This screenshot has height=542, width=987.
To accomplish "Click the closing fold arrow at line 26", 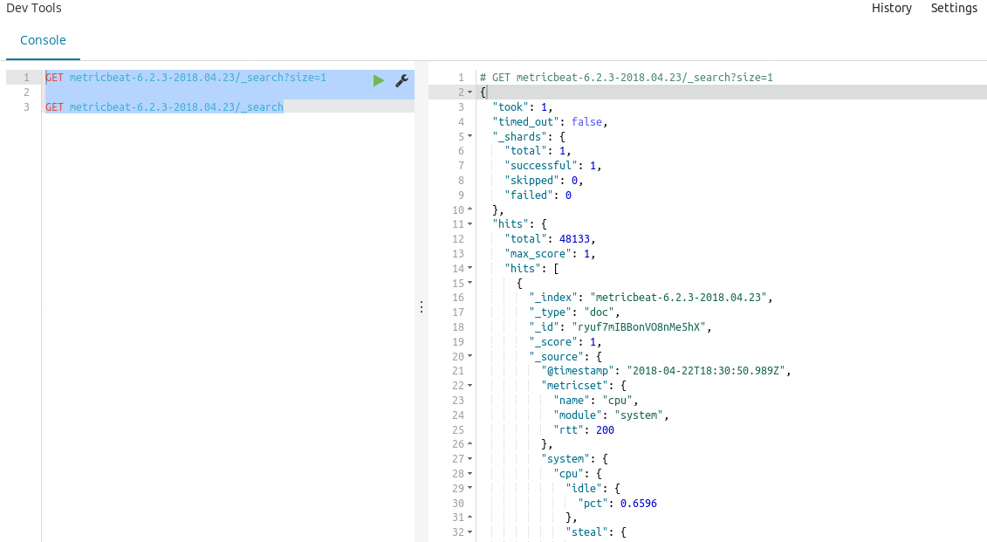I will coord(470,444).
